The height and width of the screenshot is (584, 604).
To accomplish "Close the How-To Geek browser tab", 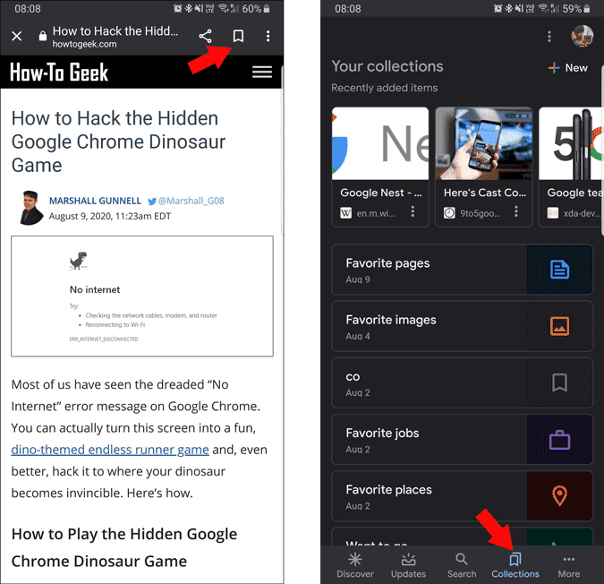I will pos(17,36).
